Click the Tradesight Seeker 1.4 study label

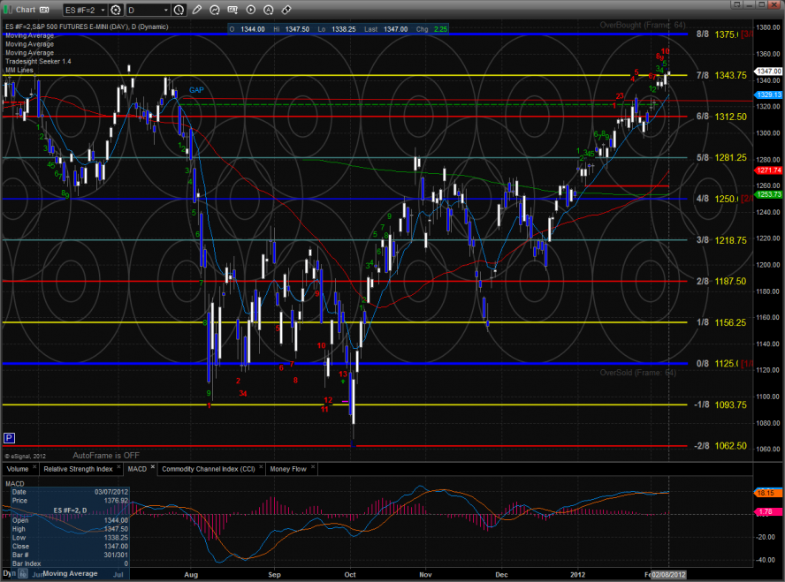click(38, 61)
